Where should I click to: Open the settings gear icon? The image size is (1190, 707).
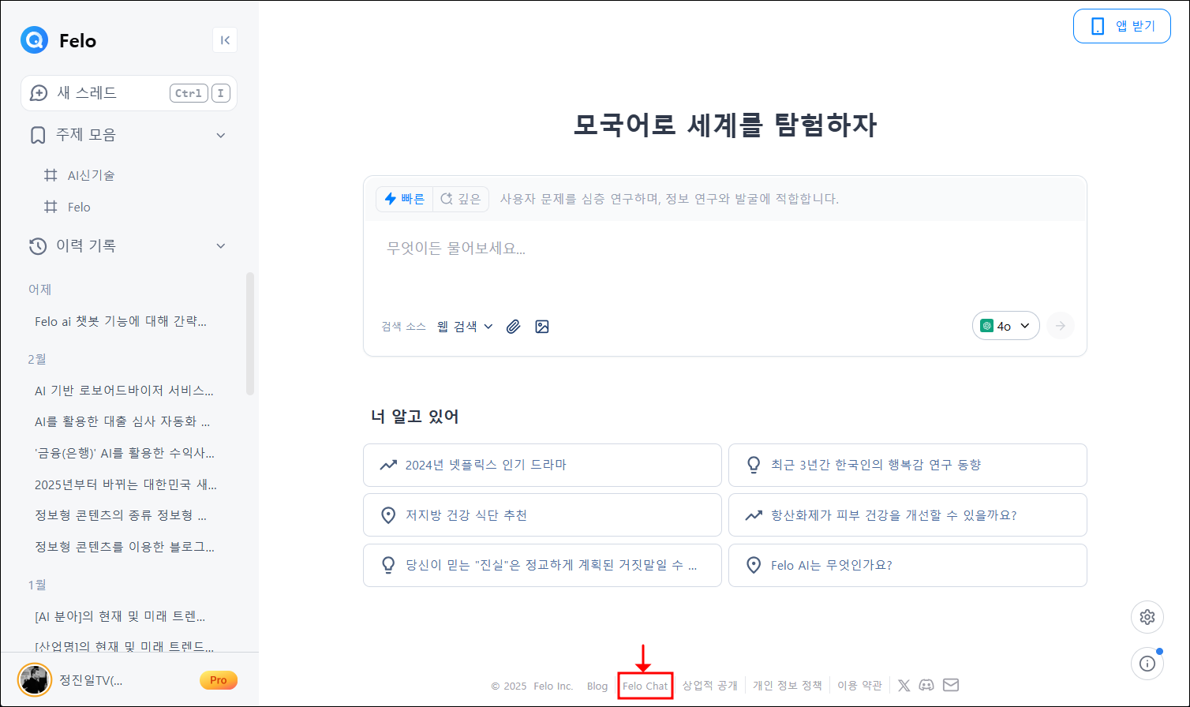pyautogui.click(x=1147, y=617)
